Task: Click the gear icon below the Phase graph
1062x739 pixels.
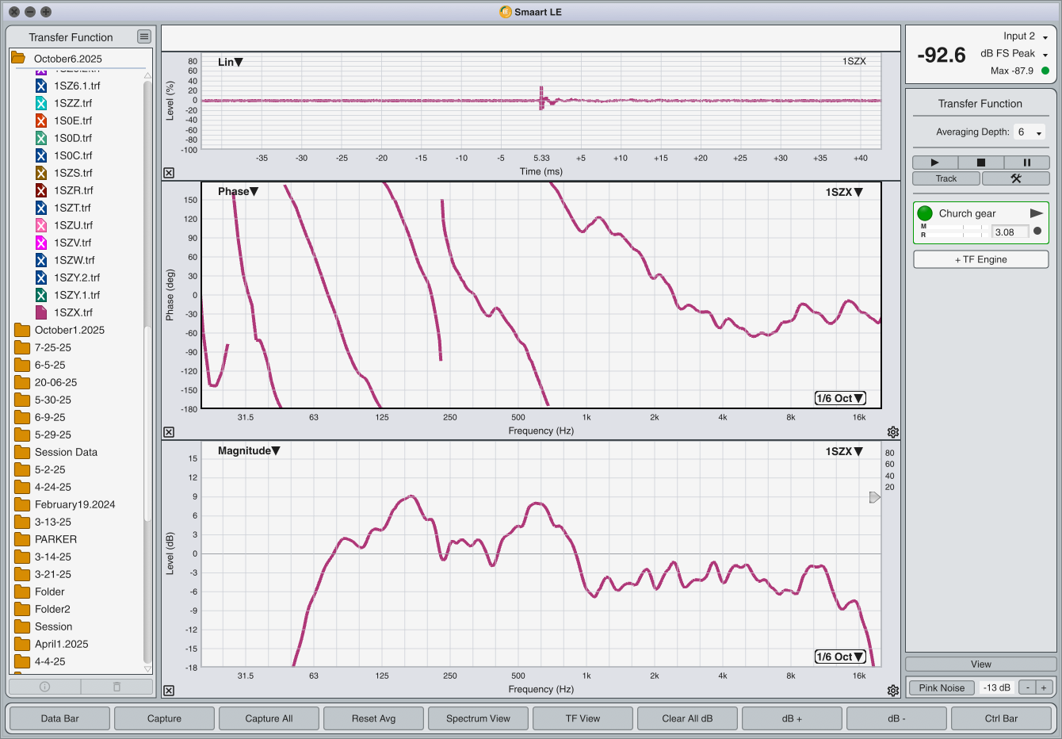Action: tap(893, 431)
